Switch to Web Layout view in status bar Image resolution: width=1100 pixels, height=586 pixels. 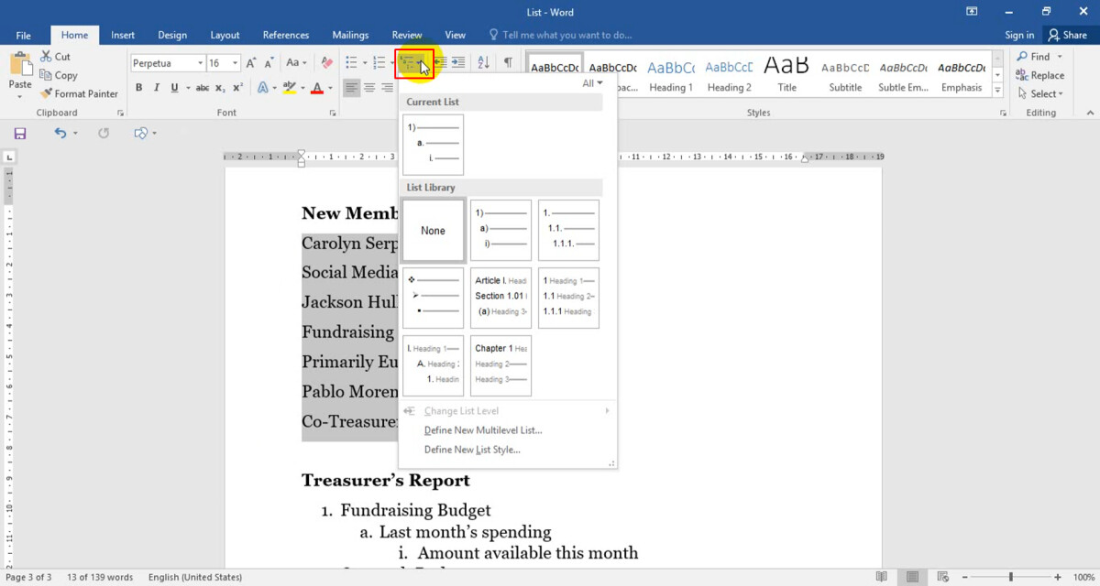[x=944, y=577]
